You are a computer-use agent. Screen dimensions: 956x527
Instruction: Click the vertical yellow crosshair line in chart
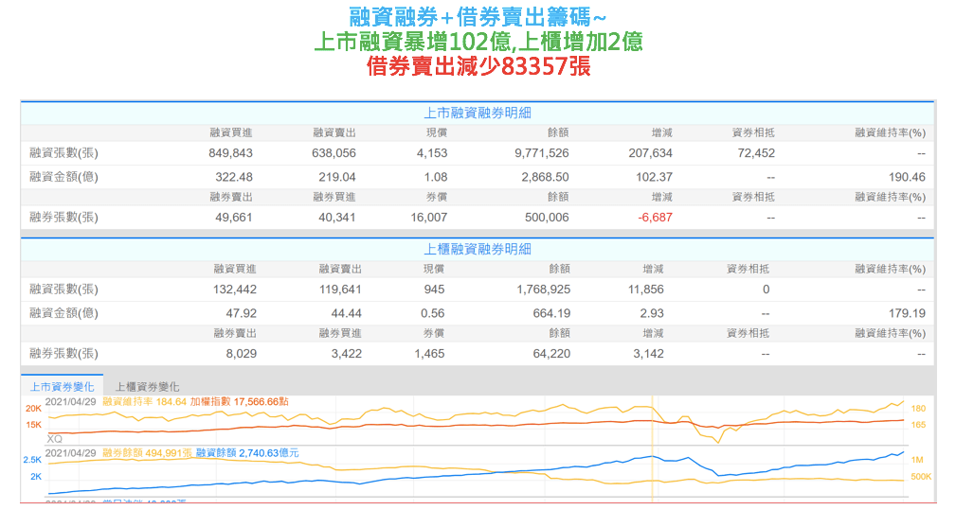(x=652, y=445)
